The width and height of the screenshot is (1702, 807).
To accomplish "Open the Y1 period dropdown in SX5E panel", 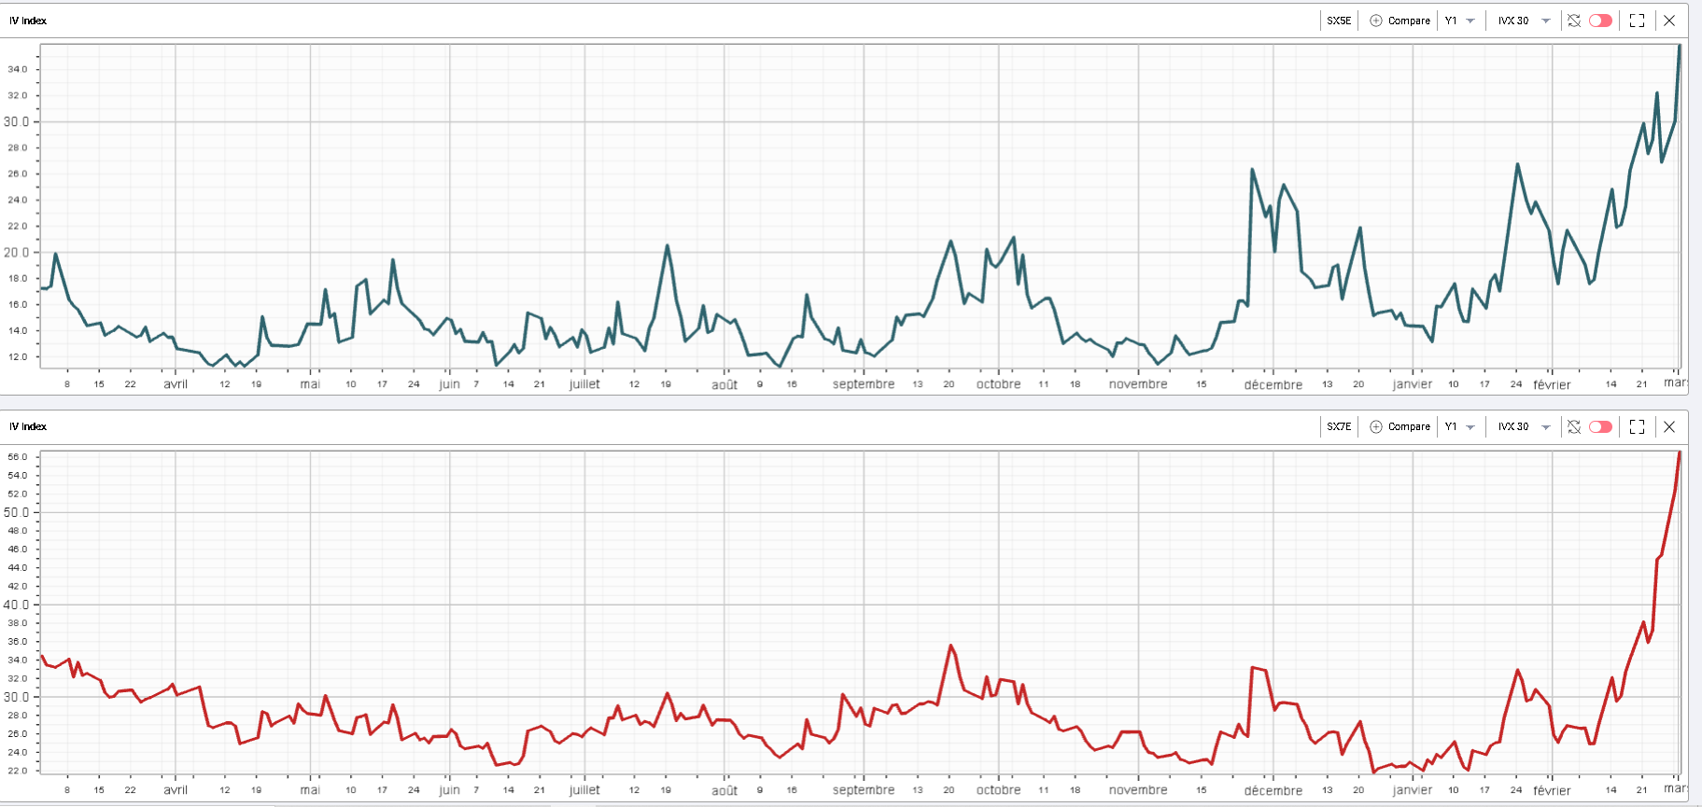I will tap(1459, 21).
